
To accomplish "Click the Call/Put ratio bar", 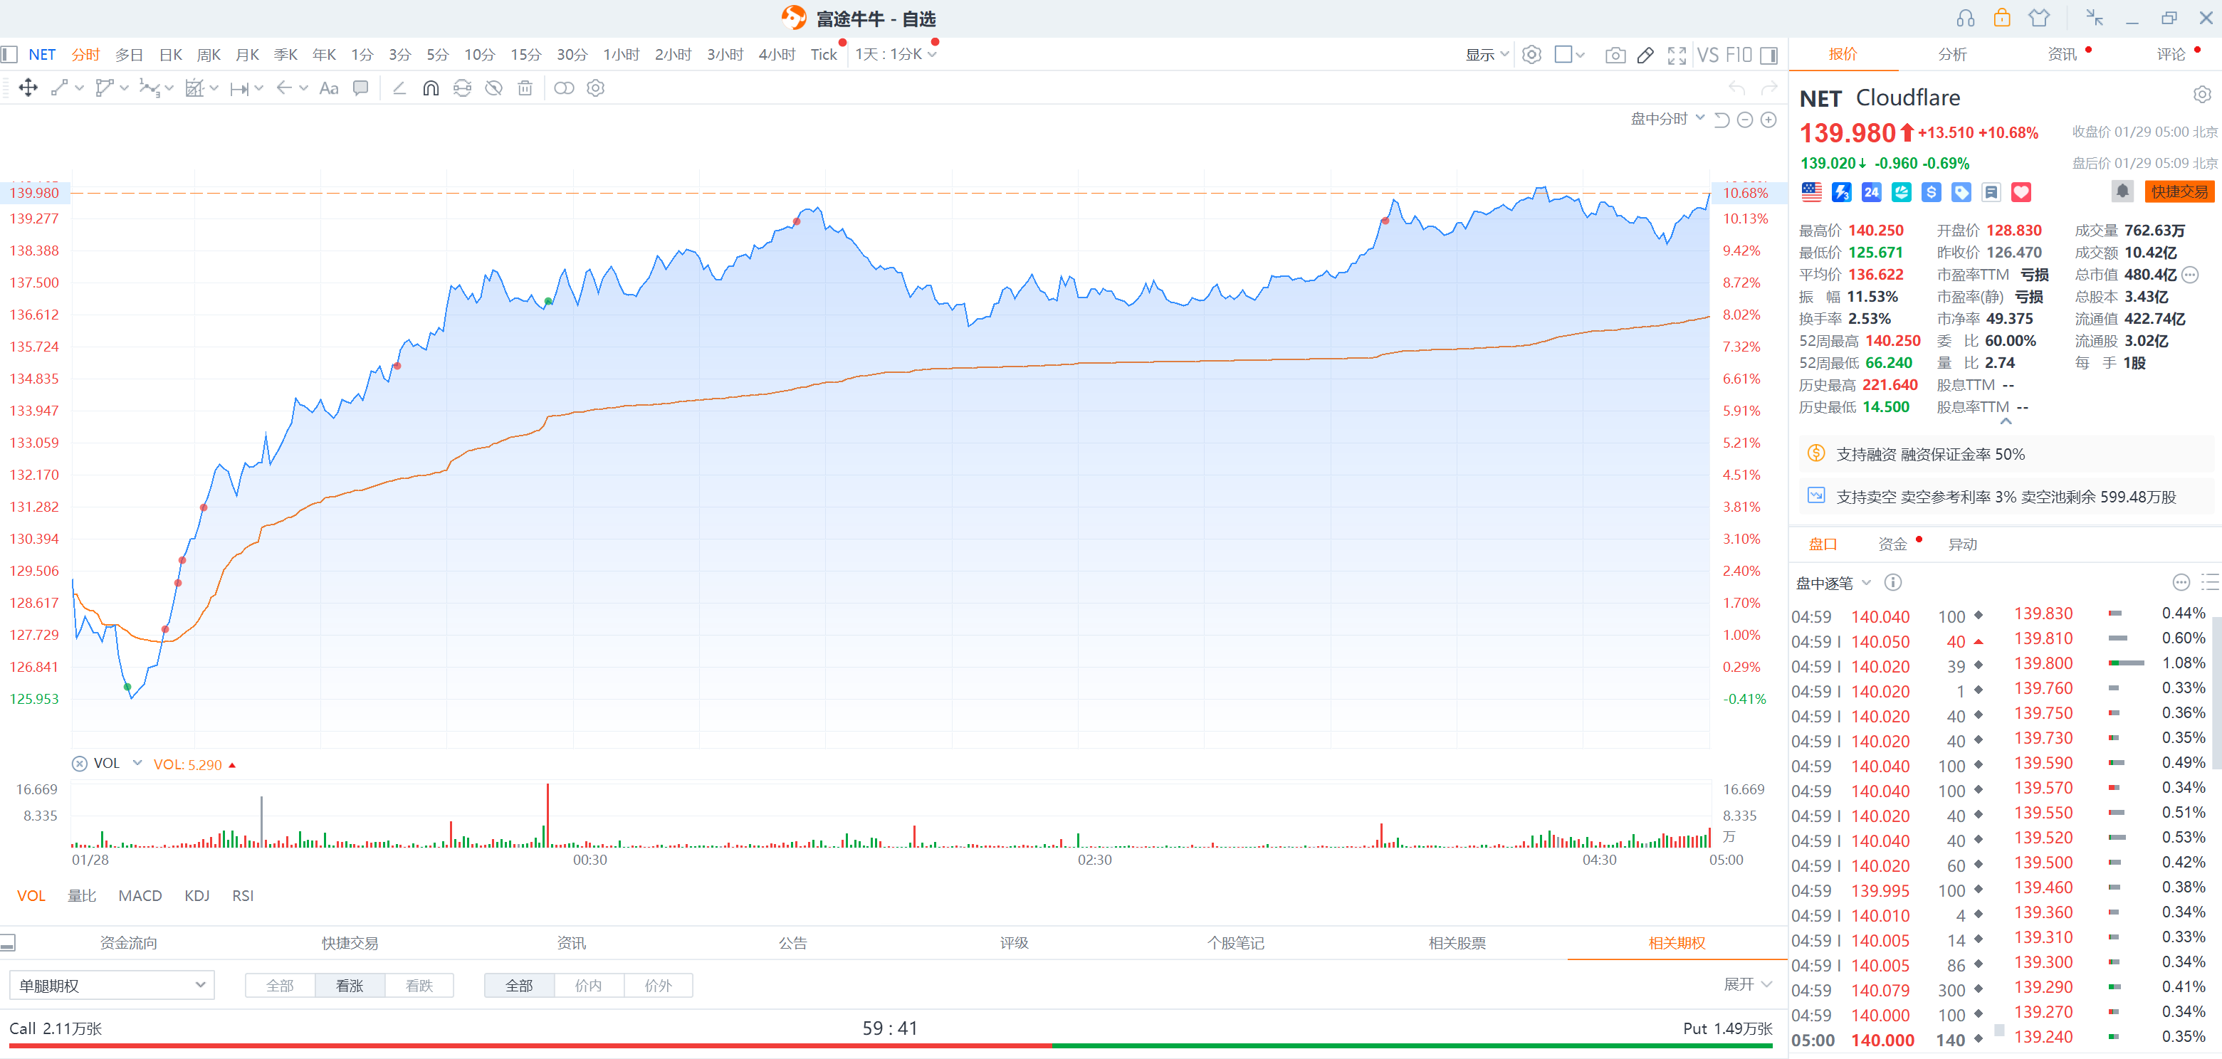I will click(890, 1045).
